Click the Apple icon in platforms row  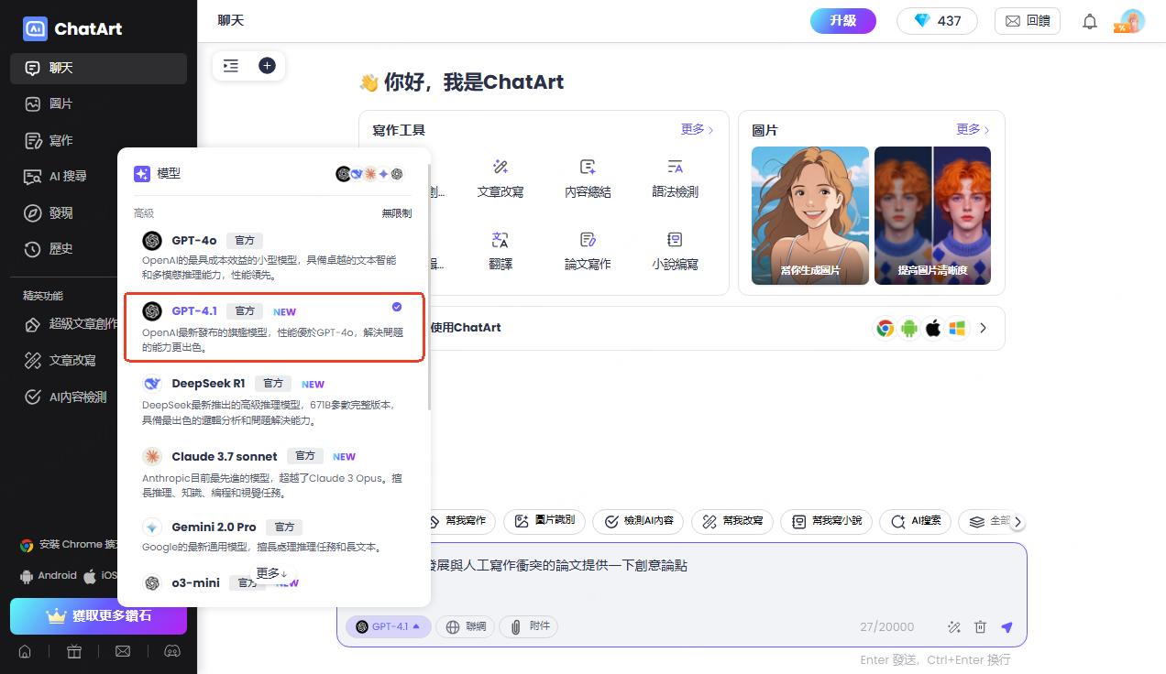coord(933,328)
